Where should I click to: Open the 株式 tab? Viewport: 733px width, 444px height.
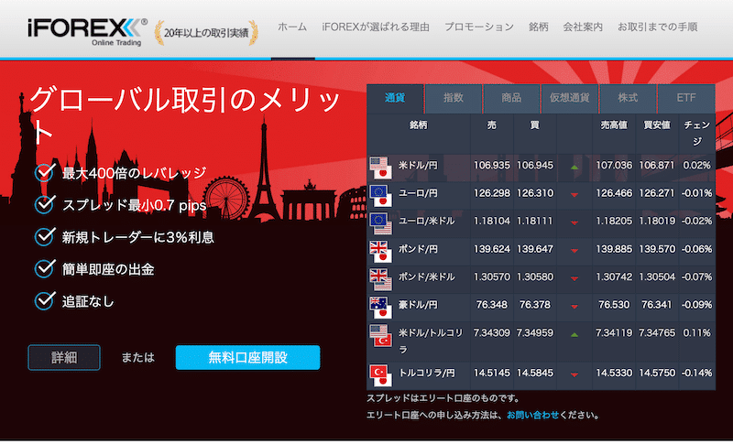[628, 98]
